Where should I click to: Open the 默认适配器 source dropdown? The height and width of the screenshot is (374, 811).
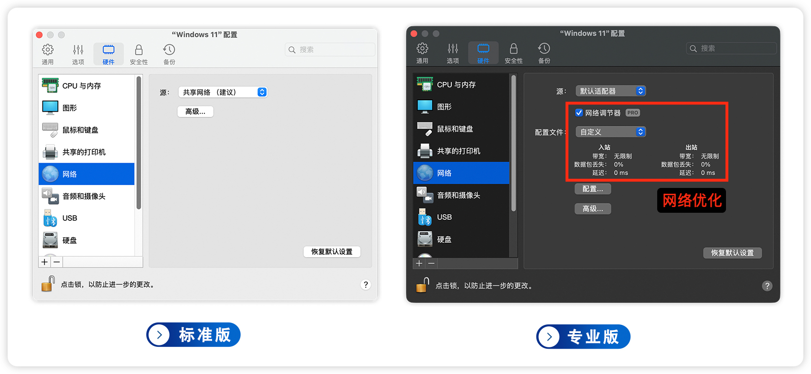tap(610, 91)
